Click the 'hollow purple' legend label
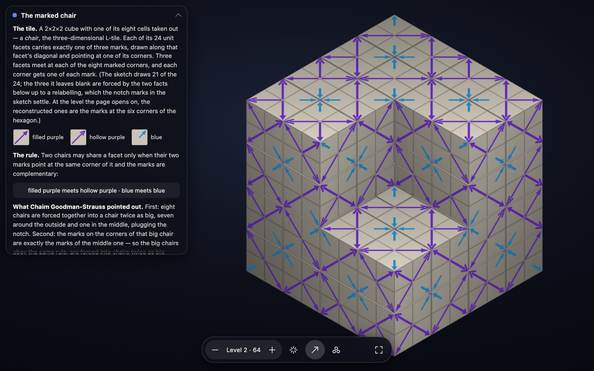This screenshot has height=371, width=594. 107,137
